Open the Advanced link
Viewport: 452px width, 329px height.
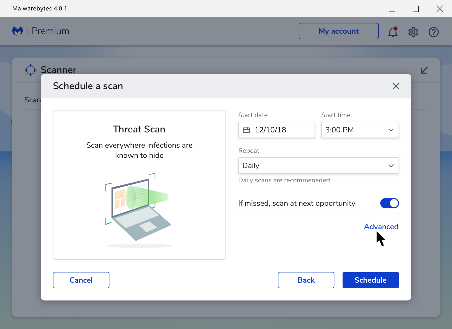[381, 227]
